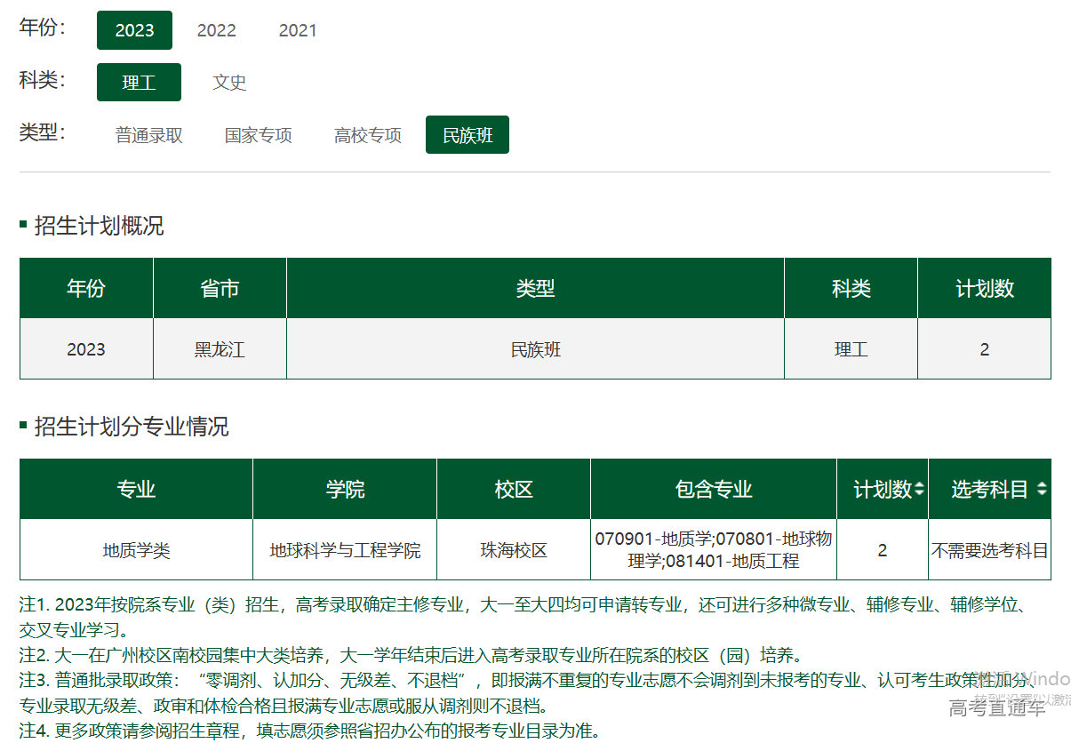Select the 2023 year filter
This screenshot has width=1071, height=743.
pos(134,30)
